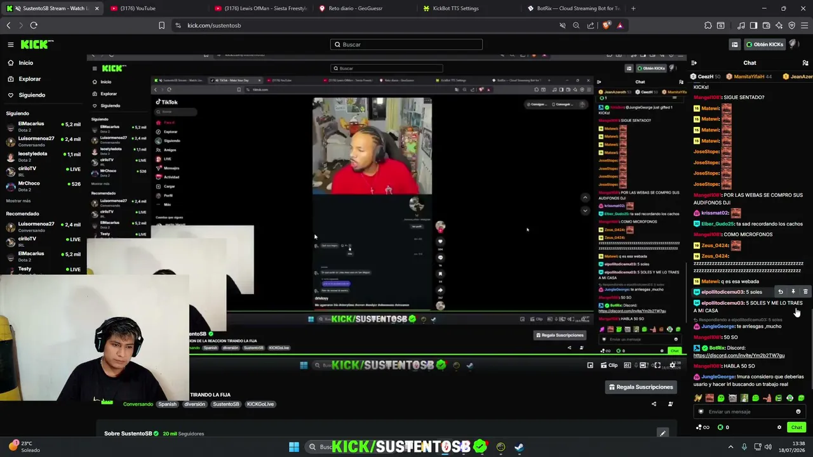
Task: Select the Spanish stream tag
Action: click(x=168, y=404)
